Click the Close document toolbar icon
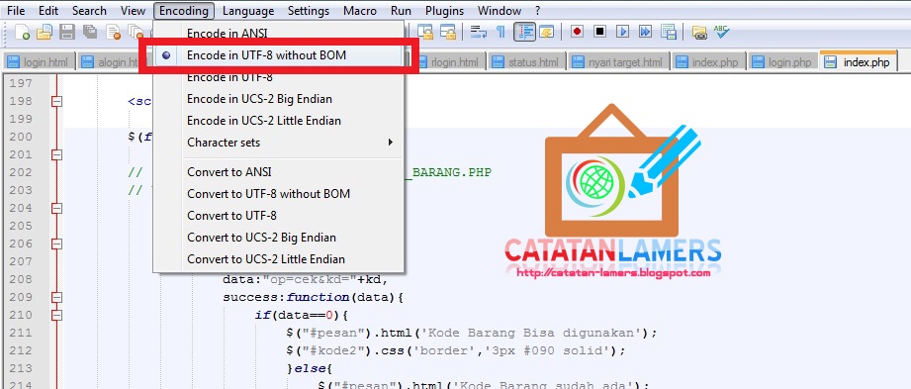This screenshot has height=389, width=911. pos(113,32)
